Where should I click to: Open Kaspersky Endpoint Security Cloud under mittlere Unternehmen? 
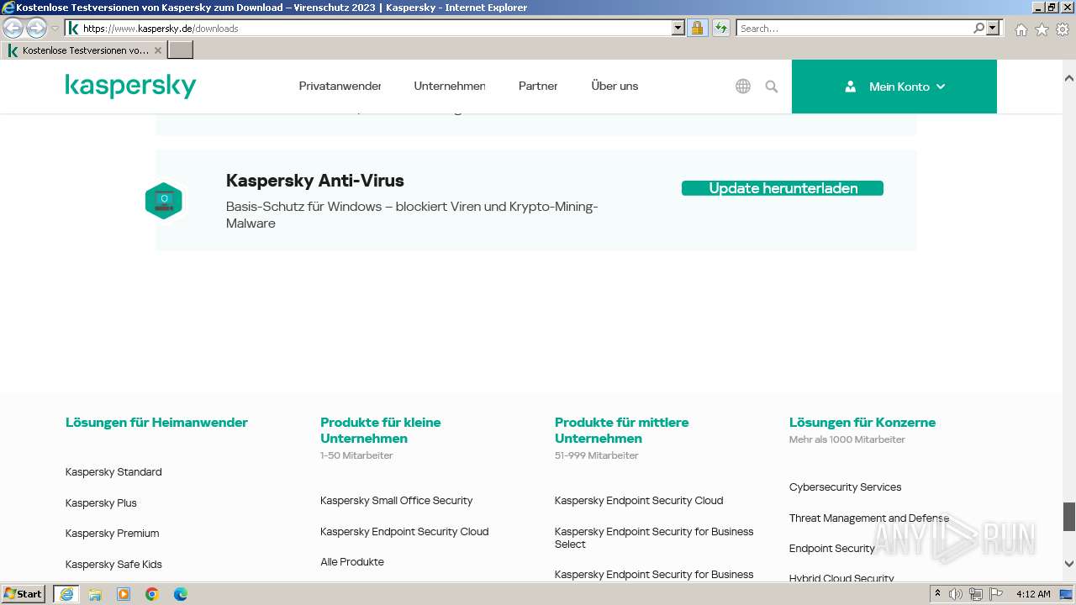point(639,501)
